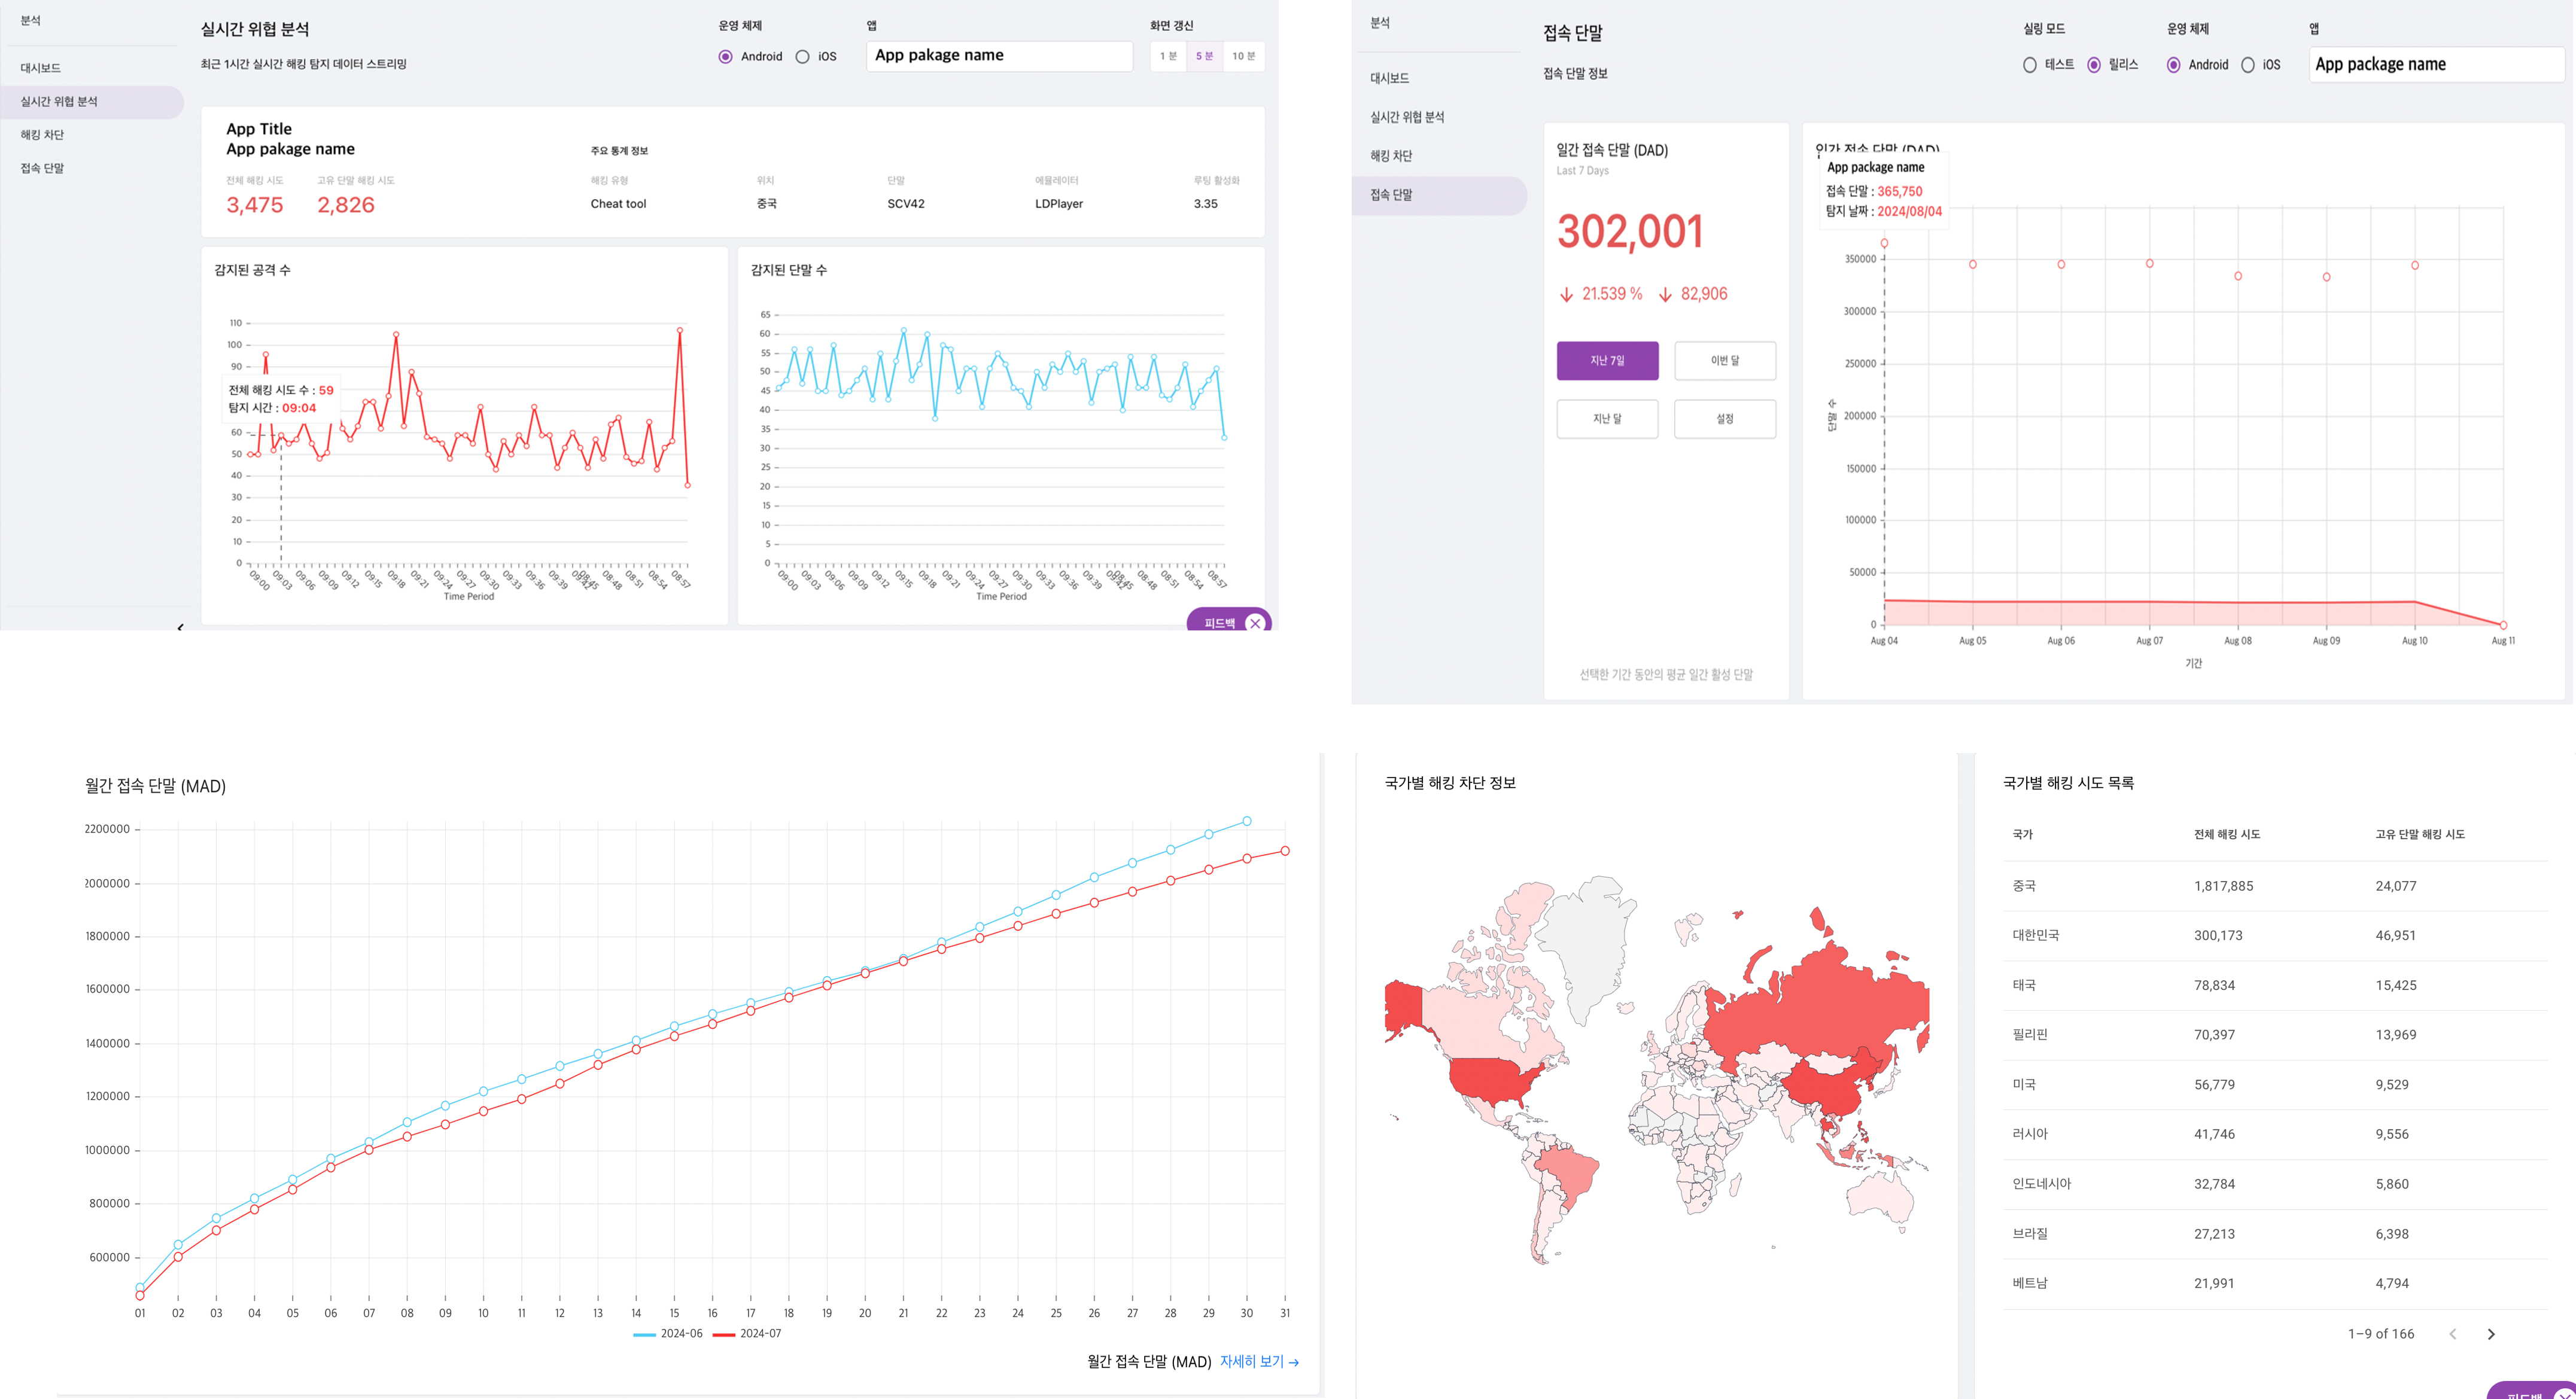Viewport: 2576px width, 1399px height.
Task: Click the Cheat tool hacking type value
Action: pos(618,204)
